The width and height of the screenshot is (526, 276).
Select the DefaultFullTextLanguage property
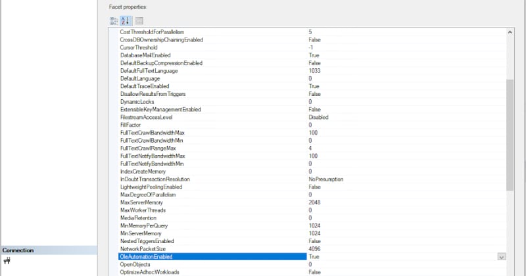pos(149,71)
